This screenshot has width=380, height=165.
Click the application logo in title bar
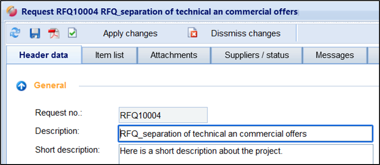pos(12,12)
